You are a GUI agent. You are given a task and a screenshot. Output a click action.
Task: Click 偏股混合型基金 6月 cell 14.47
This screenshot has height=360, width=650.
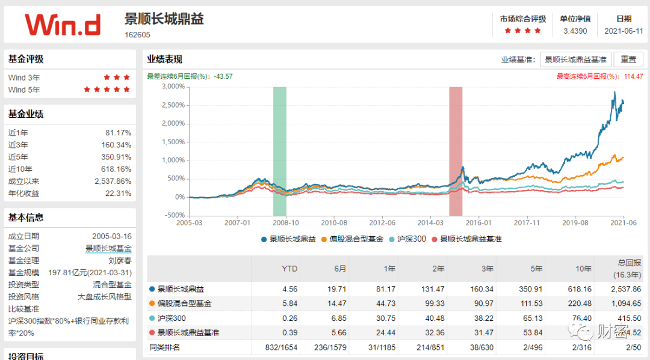click(336, 304)
